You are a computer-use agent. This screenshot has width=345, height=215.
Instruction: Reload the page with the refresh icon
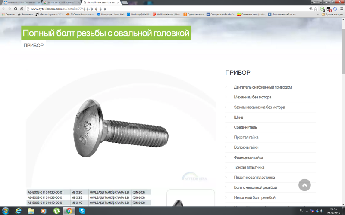coord(16,9)
